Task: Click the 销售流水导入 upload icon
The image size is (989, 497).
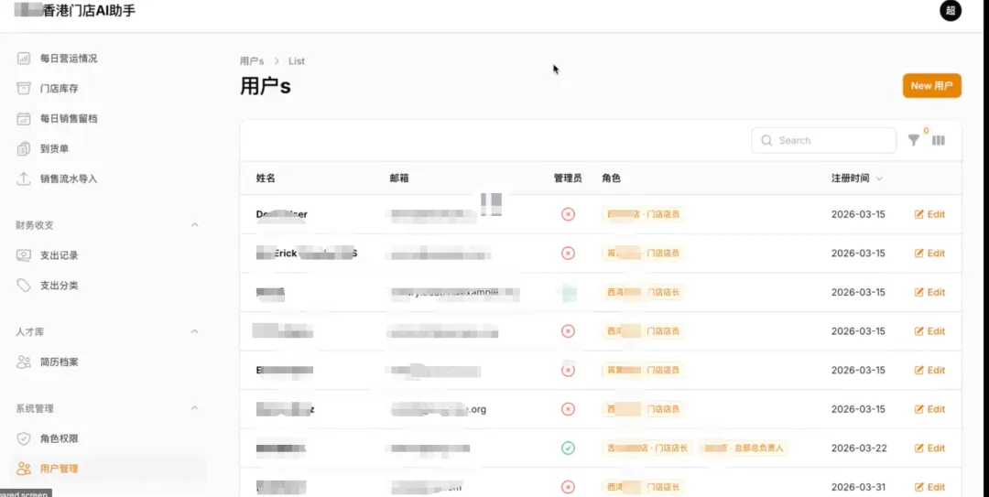Action: coord(24,178)
